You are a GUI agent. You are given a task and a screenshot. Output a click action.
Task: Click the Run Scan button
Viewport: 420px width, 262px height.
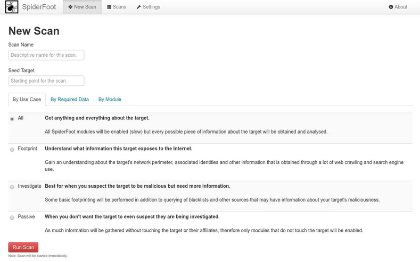pyautogui.click(x=23, y=247)
